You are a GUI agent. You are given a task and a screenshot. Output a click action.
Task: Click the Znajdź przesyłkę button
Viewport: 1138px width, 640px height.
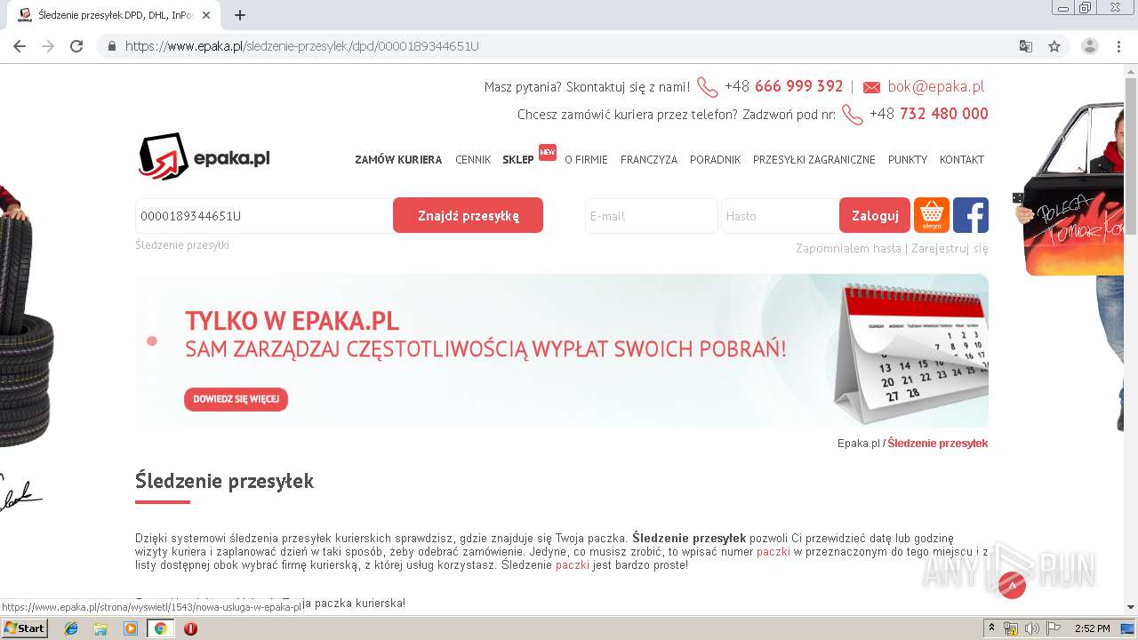coord(468,215)
